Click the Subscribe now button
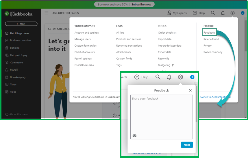 point(141,4)
